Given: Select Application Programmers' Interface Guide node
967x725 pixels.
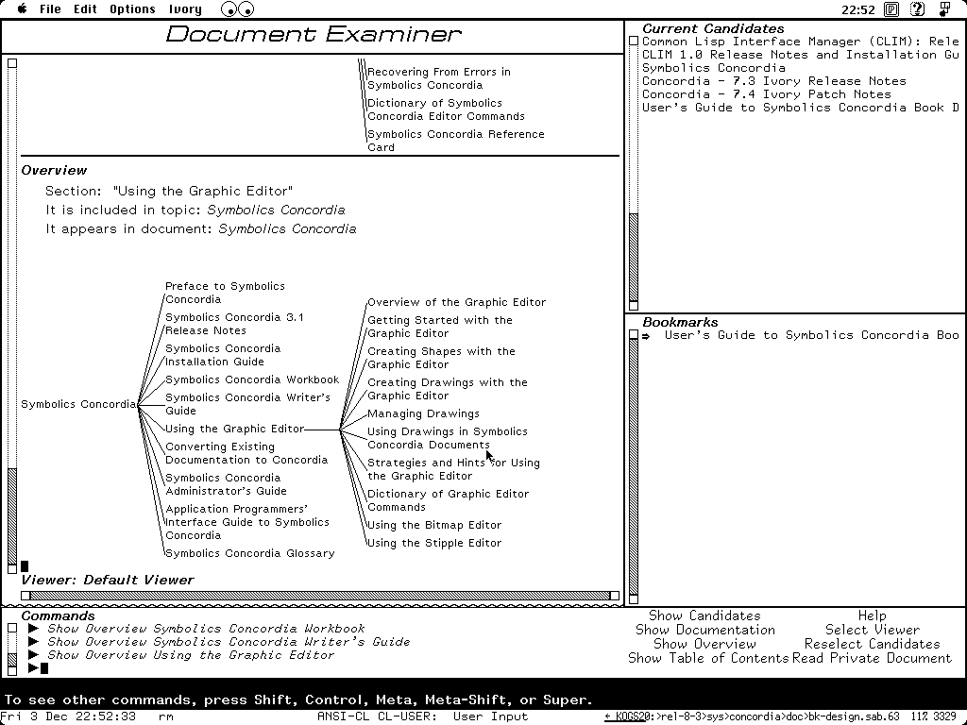Looking at the screenshot, I should point(246,522).
